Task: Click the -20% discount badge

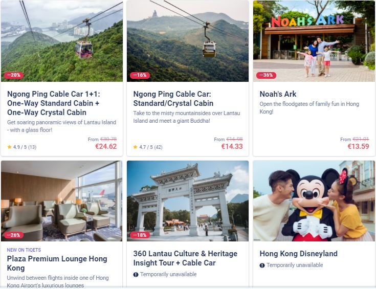Action: coord(14,75)
